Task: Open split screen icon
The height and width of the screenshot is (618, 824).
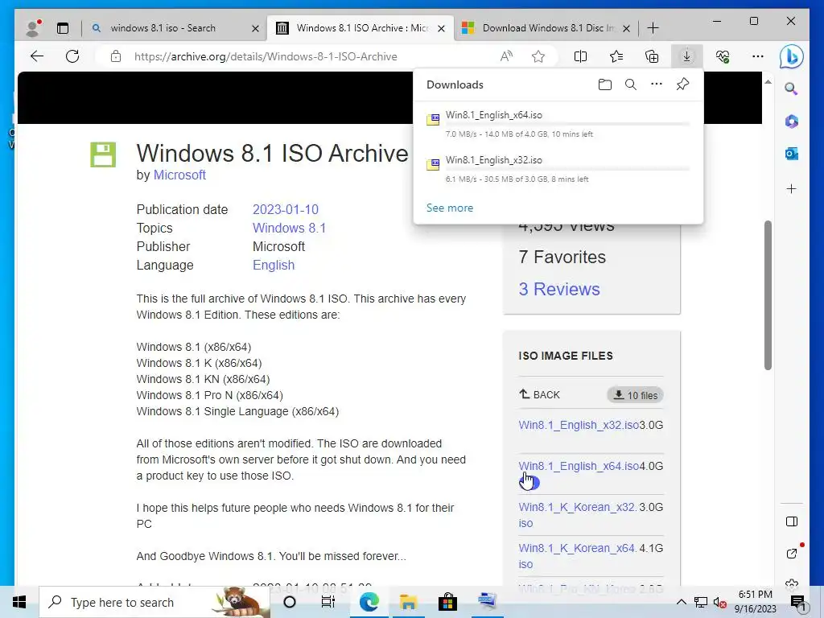Action: [581, 56]
